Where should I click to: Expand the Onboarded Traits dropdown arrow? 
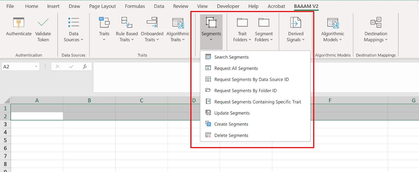coord(158,40)
